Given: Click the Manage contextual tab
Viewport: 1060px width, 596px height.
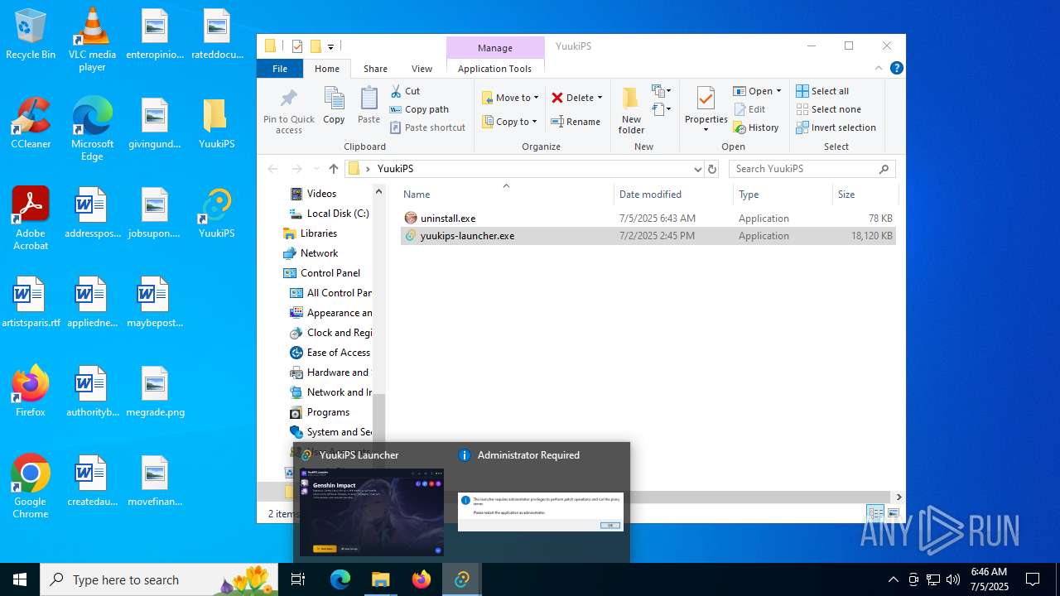Looking at the screenshot, I should point(494,48).
